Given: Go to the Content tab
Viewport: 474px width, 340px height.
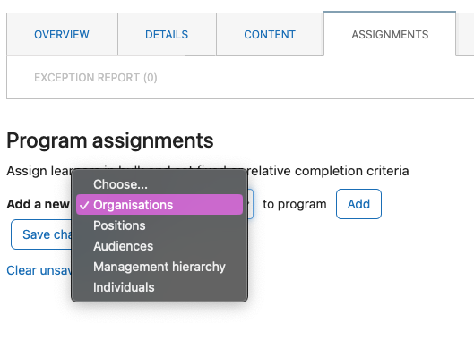Looking at the screenshot, I should 270,34.
